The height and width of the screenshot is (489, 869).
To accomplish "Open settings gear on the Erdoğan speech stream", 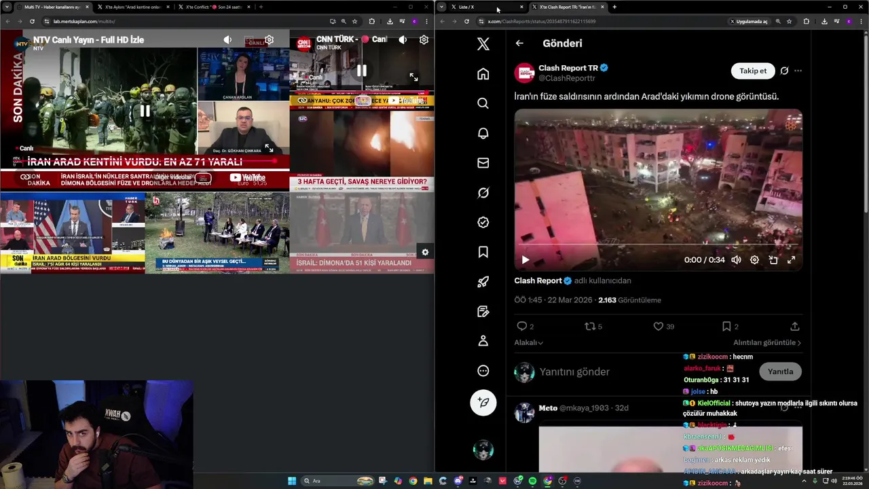I will pyautogui.click(x=425, y=252).
